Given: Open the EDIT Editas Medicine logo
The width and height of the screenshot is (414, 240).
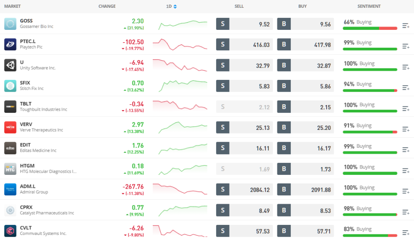Looking at the screenshot, I should (x=10, y=148).
